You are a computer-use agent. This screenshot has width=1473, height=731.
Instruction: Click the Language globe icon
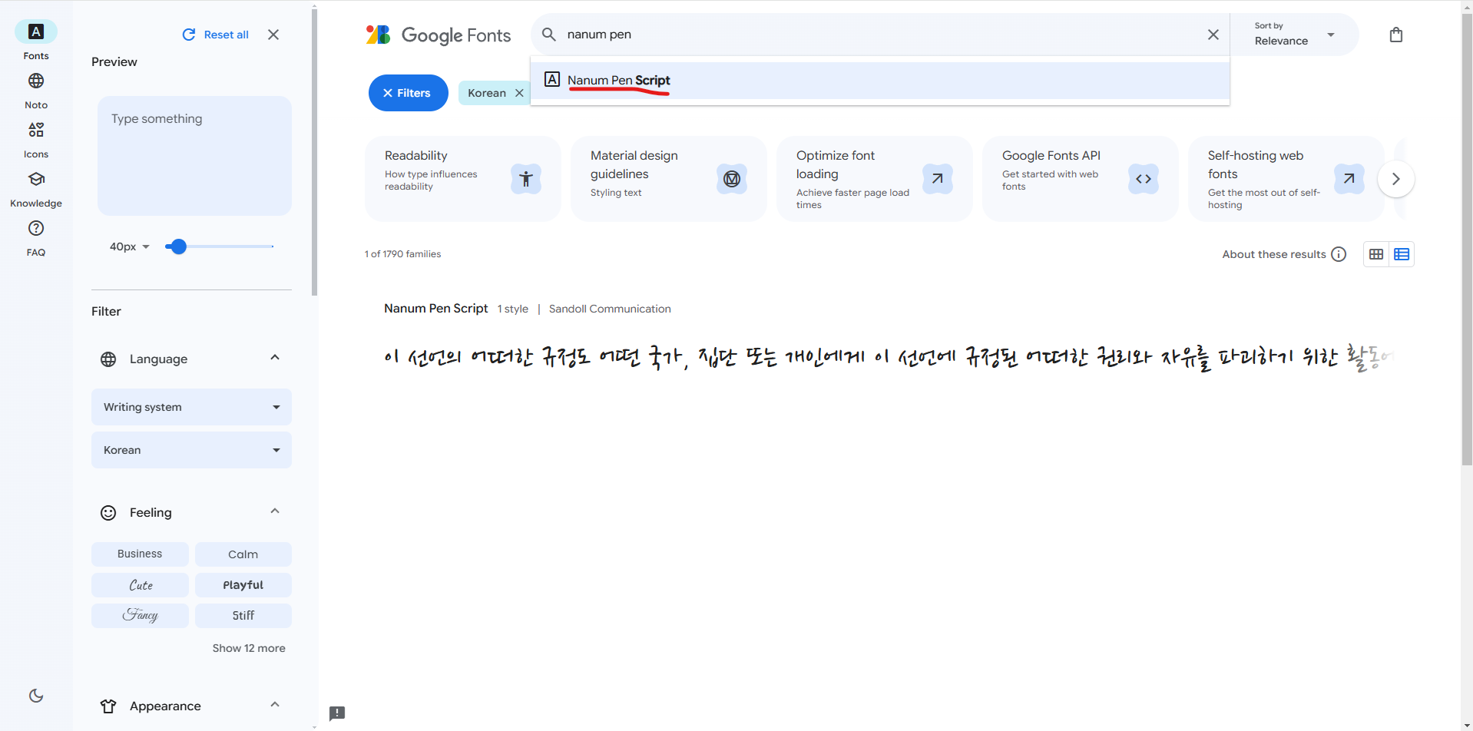pyautogui.click(x=108, y=359)
